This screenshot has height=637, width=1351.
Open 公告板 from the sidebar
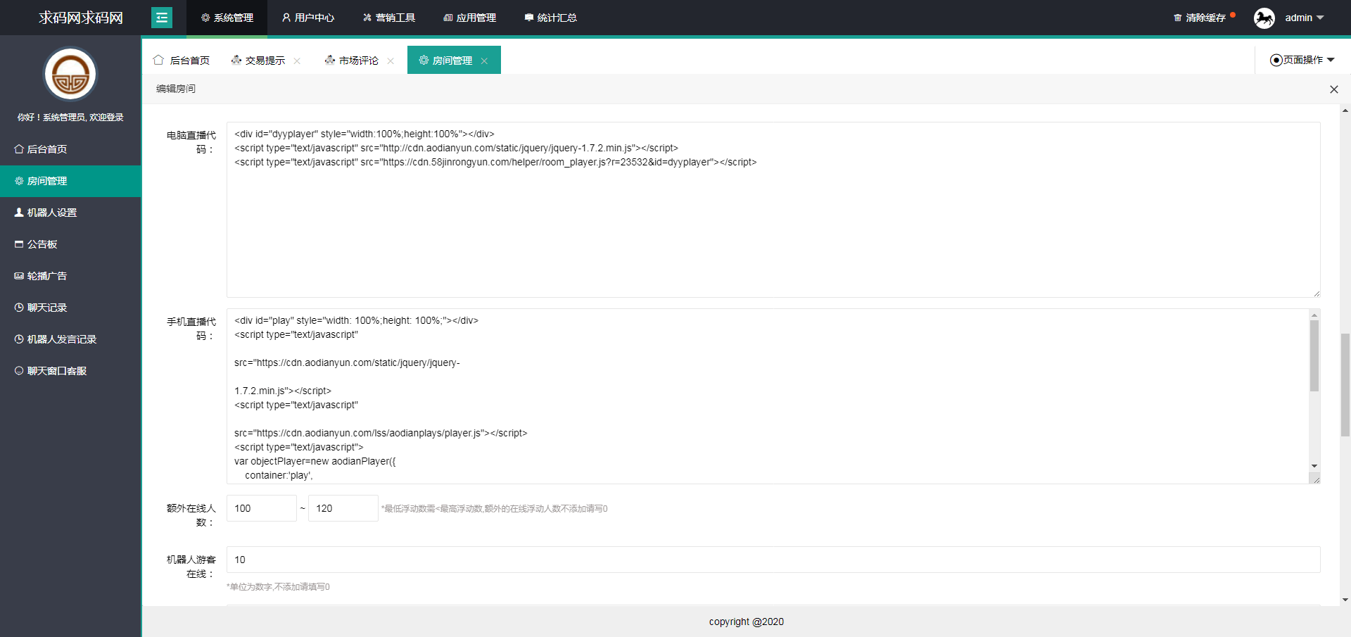click(42, 244)
